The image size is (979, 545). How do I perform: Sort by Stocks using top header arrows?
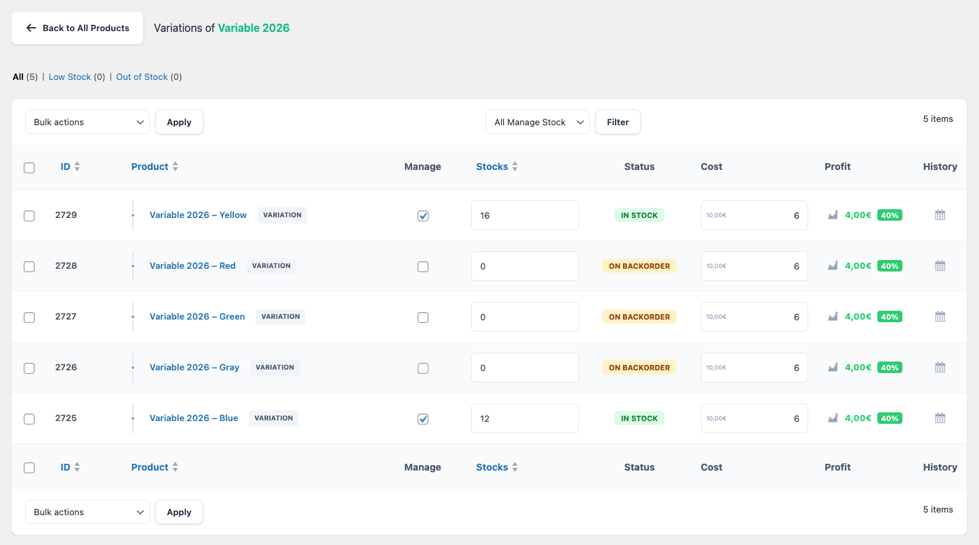click(x=515, y=167)
